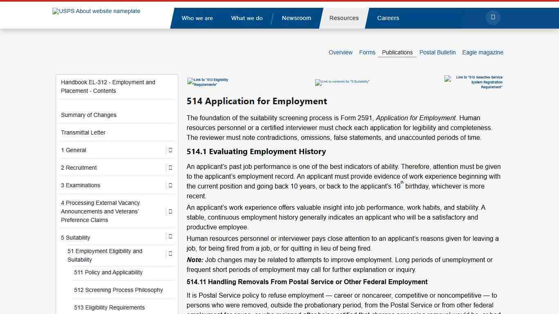The width and height of the screenshot is (559, 314).
Task: Open the contents icon for "5 Suitability"
Action: tap(342, 83)
